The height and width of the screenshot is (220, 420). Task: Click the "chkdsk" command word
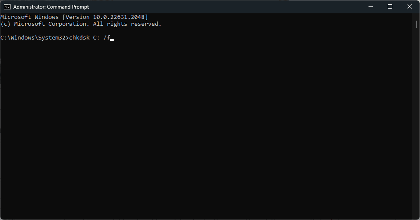(x=79, y=37)
